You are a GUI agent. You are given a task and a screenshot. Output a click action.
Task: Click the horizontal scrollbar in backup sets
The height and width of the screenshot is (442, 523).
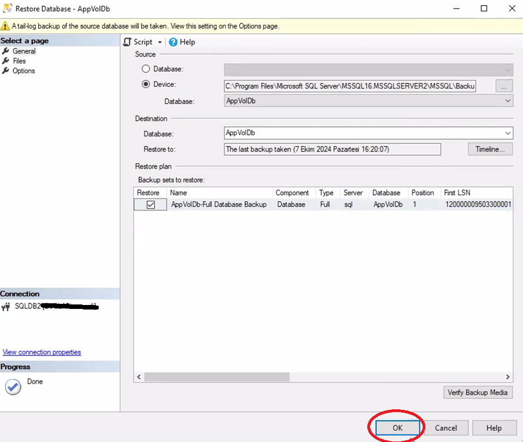coord(217,377)
